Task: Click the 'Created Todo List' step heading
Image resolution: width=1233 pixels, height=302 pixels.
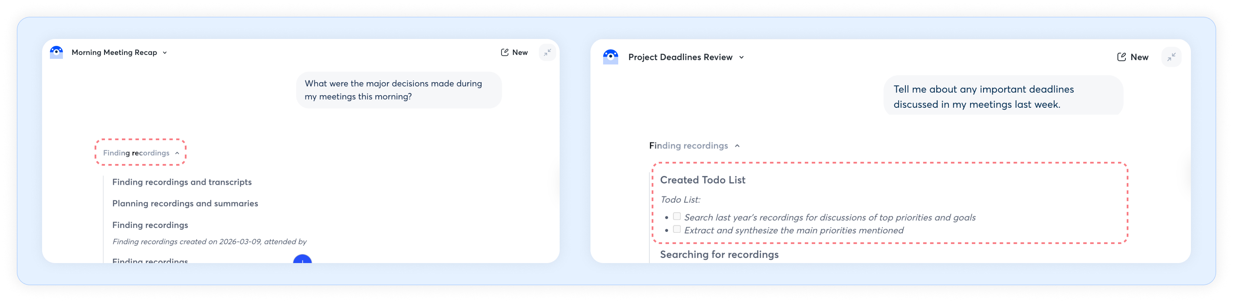Action: point(702,180)
